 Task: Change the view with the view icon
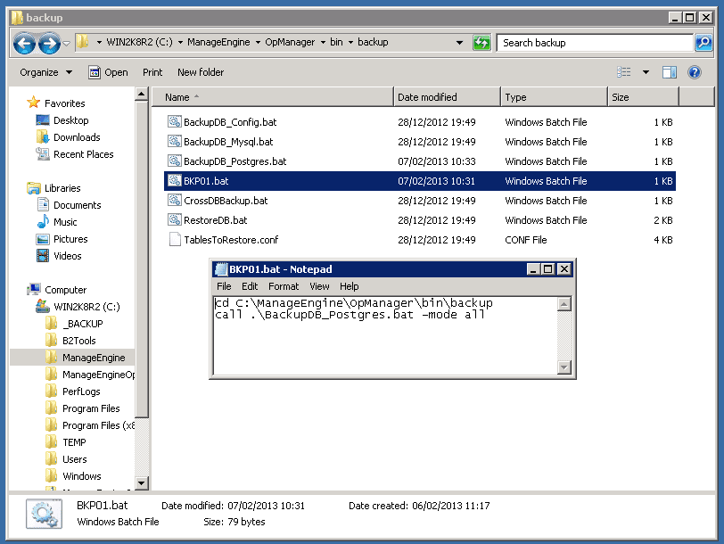[x=624, y=72]
